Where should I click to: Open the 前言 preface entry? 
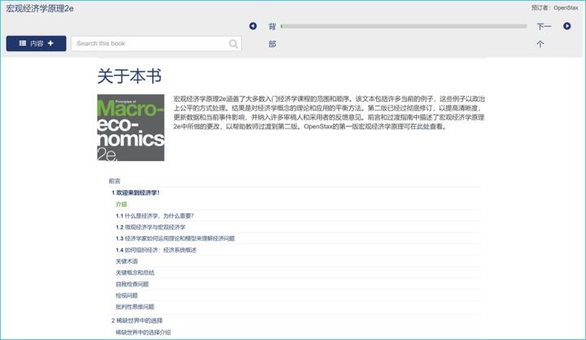[115, 181]
